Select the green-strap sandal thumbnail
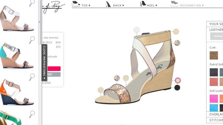Screen dimensions: 223x125 [11, 118]
